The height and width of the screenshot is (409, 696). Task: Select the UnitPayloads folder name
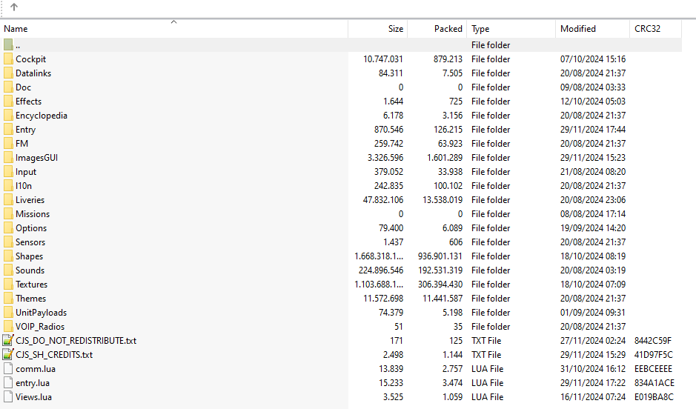tap(41, 312)
